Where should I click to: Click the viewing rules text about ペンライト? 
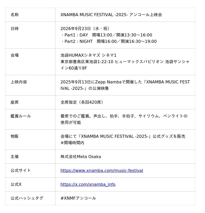pyautogui.click(x=124, y=119)
